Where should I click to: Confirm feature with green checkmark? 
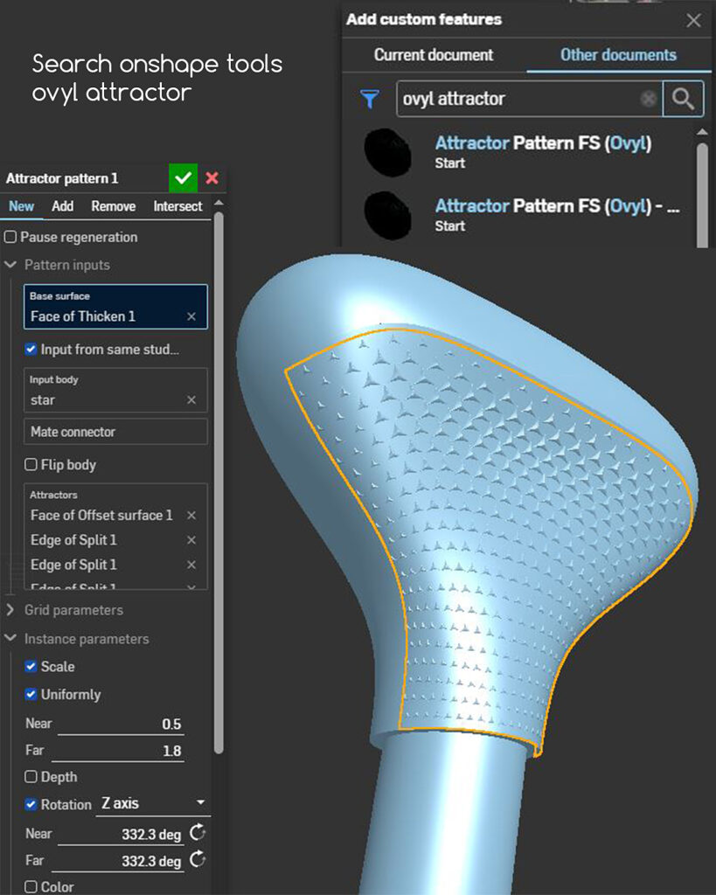183,178
